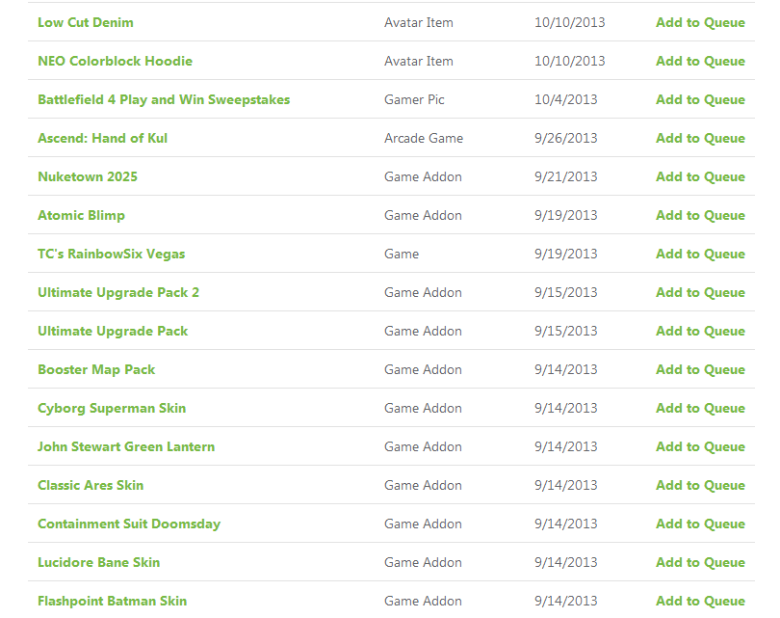Image resolution: width=780 pixels, height=618 pixels.
Task: Select Game Addon type in Flashpoint Batman Skin row
Action: pos(423,601)
